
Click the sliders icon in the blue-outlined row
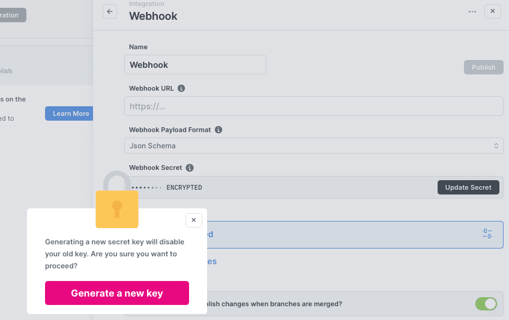[x=487, y=234]
